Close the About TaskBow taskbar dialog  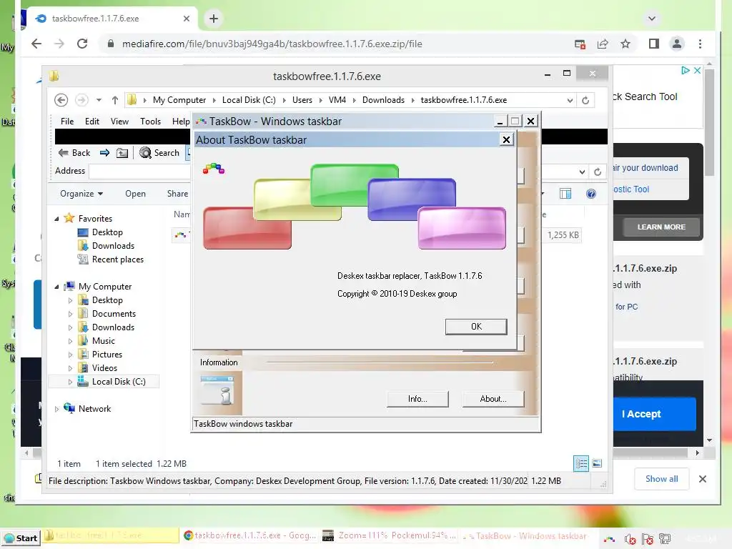506,139
